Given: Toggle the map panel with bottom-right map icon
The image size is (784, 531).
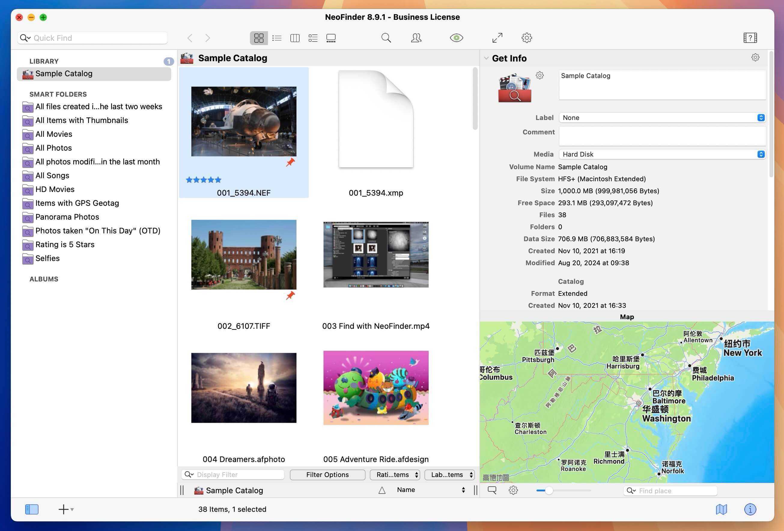Looking at the screenshot, I should click(x=721, y=509).
